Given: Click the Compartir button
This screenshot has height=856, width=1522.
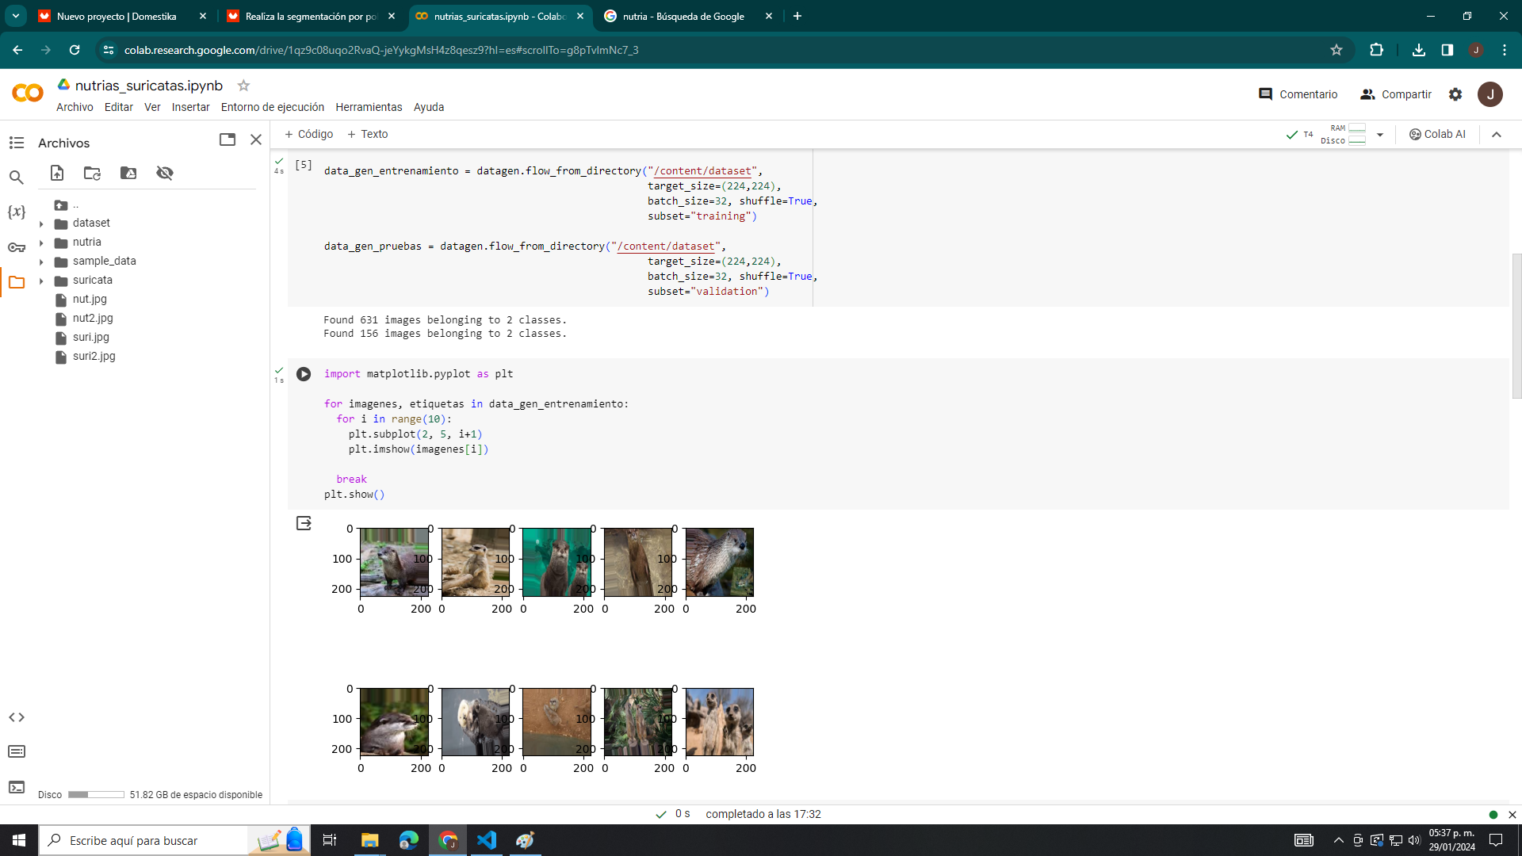Looking at the screenshot, I should [x=1396, y=94].
